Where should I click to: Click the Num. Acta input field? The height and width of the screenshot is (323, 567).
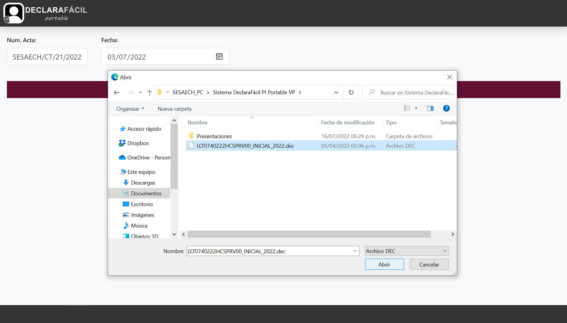pyautogui.click(x=47, y=57)
